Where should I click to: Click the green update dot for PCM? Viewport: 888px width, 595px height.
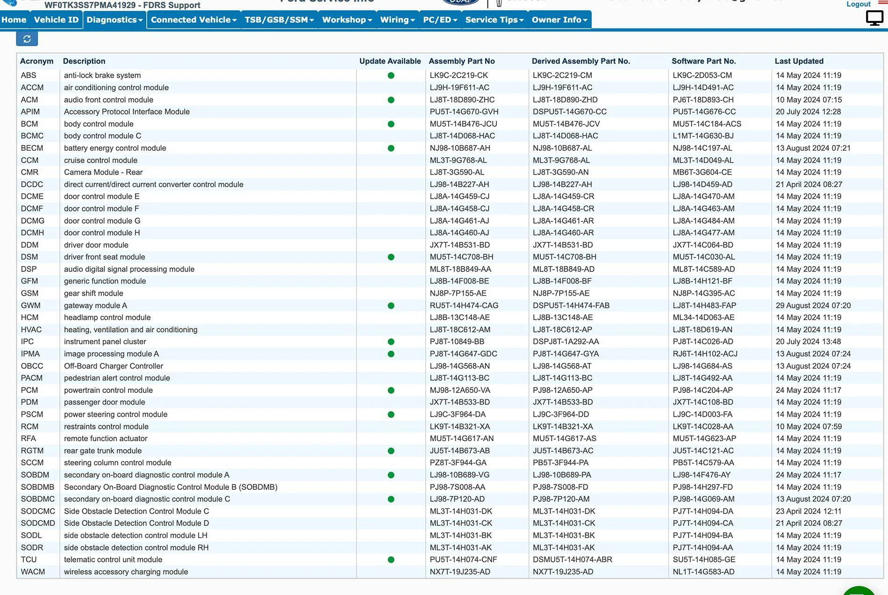[391, 390]
